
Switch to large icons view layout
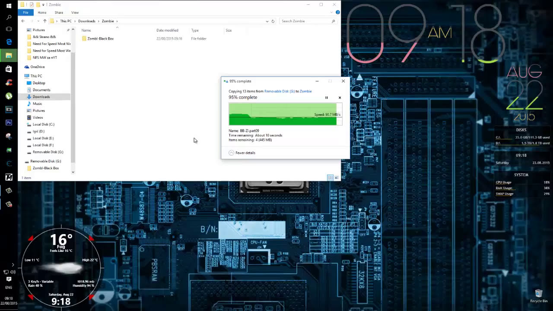pyautogui.click(x=337, y=178)
